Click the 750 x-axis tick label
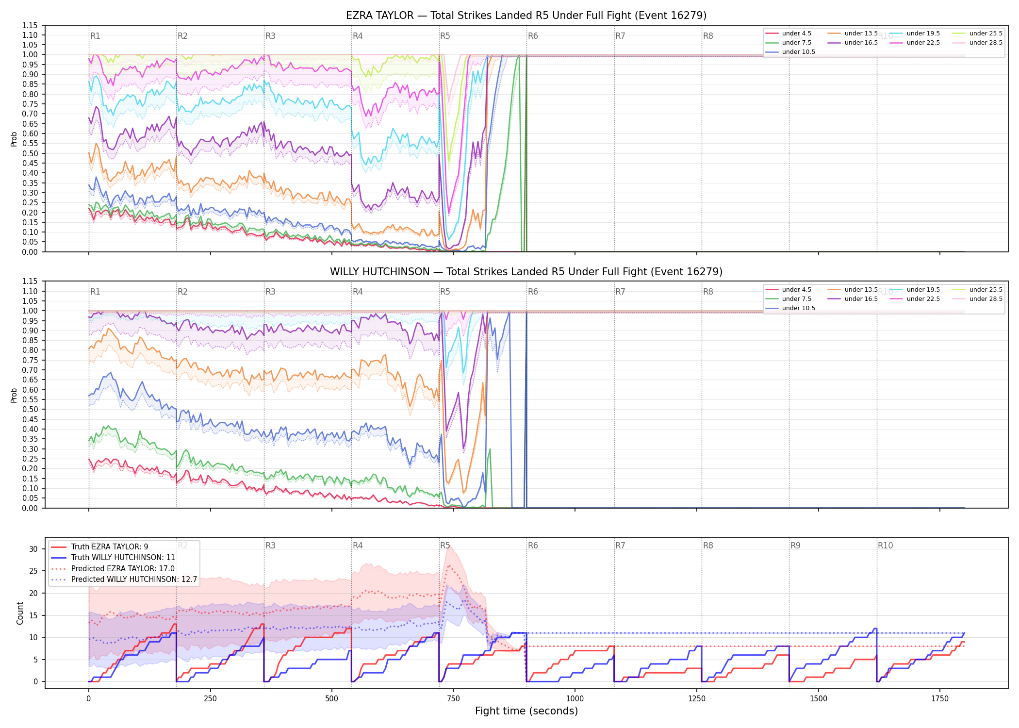1019x728 pixels. pos(454,699)
